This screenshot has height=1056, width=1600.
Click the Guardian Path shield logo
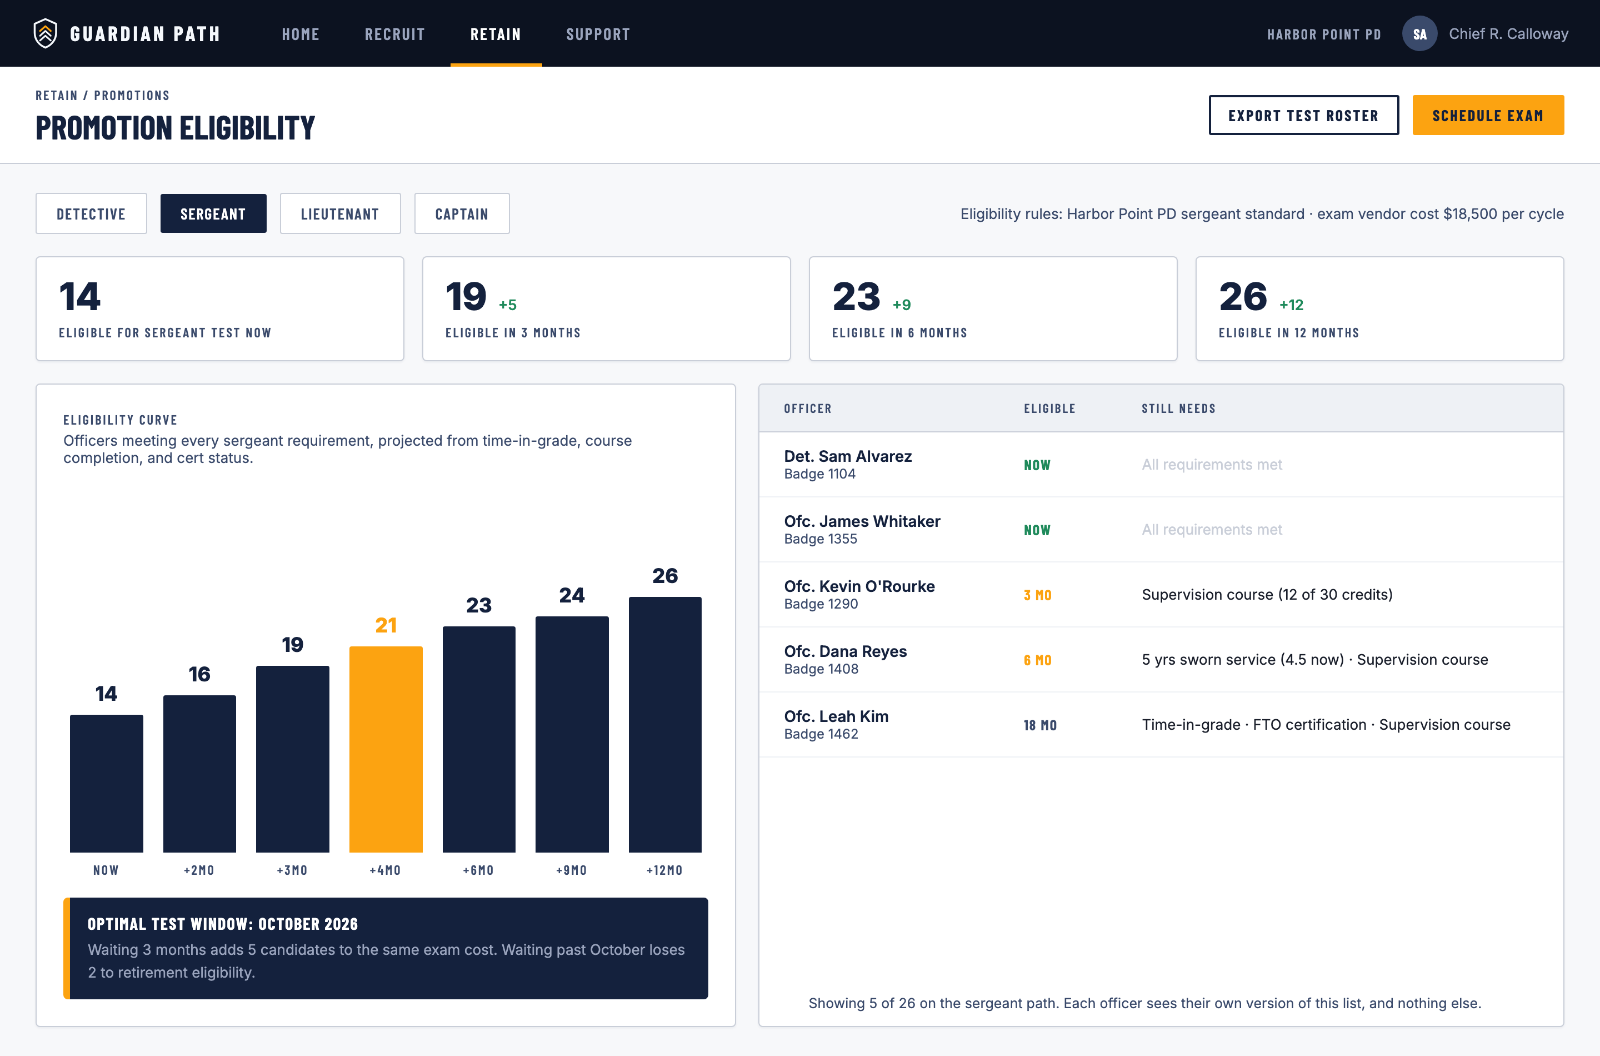(x=45, y=34)
